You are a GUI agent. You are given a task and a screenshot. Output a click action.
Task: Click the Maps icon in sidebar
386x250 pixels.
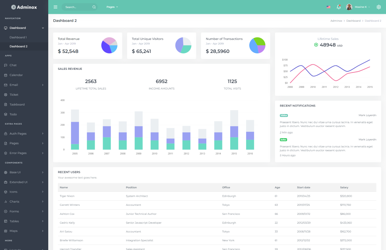[6, 231]
